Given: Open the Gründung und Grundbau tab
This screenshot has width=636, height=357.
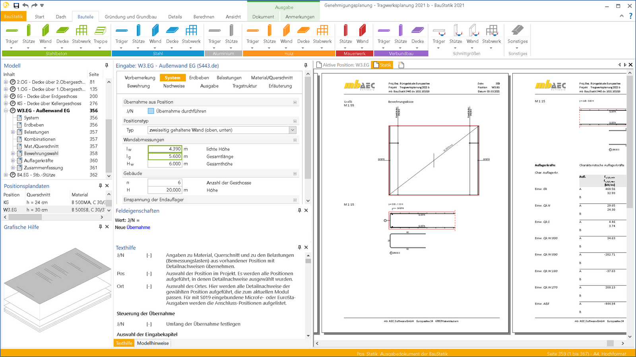Looking at the screenshot, I should tap(130, 17).
